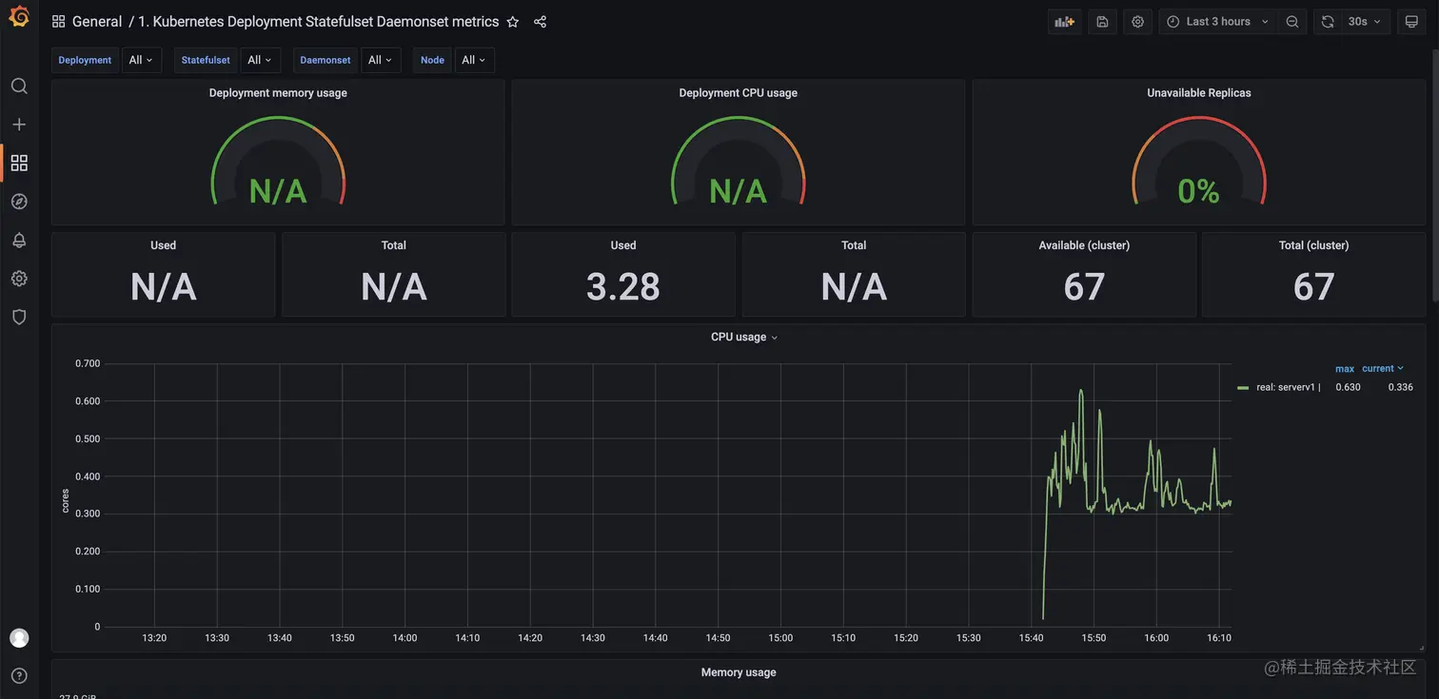The height and width of the screenshot is (699, 1439).
Task: Open the Configuration gear in sidebar
Action: pyautogui.click(x=19, y=279)
